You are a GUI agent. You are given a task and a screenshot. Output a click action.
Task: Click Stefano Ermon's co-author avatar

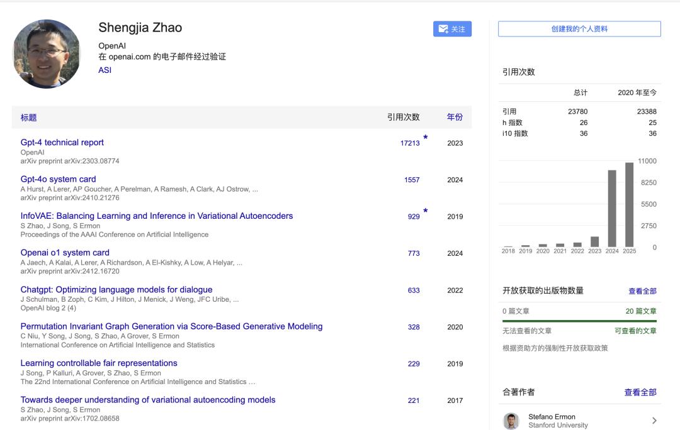coord(511,421)
